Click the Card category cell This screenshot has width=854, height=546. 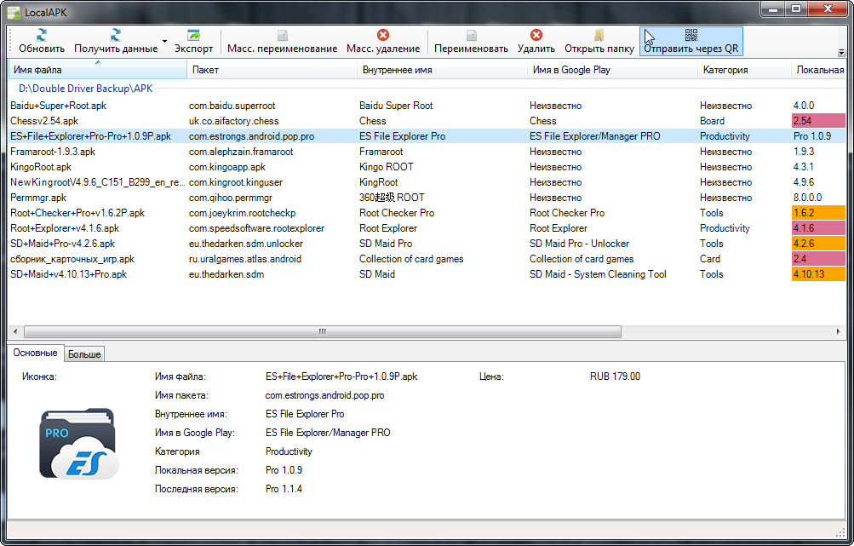[709, 259]
